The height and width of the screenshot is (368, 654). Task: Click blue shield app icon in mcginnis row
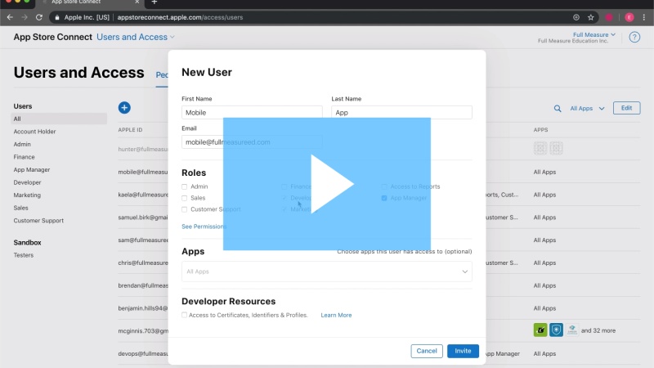(556, 330)
